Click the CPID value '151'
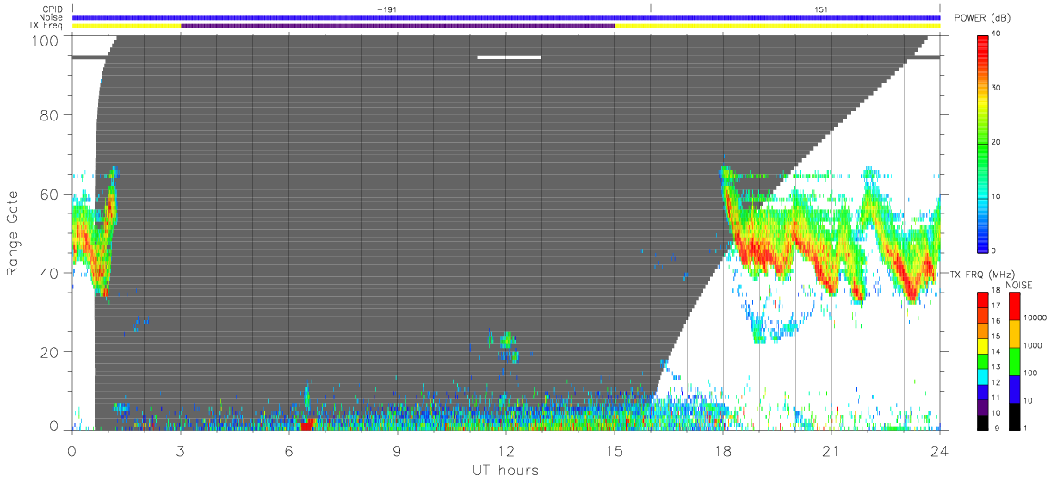The width and height of the screenshot is (1057, 488). (821, 9)
